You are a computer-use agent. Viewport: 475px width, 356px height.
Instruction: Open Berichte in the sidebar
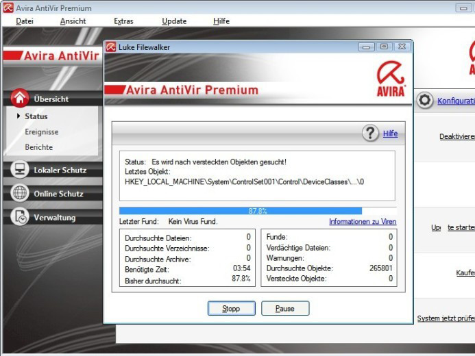click(39, 147)
